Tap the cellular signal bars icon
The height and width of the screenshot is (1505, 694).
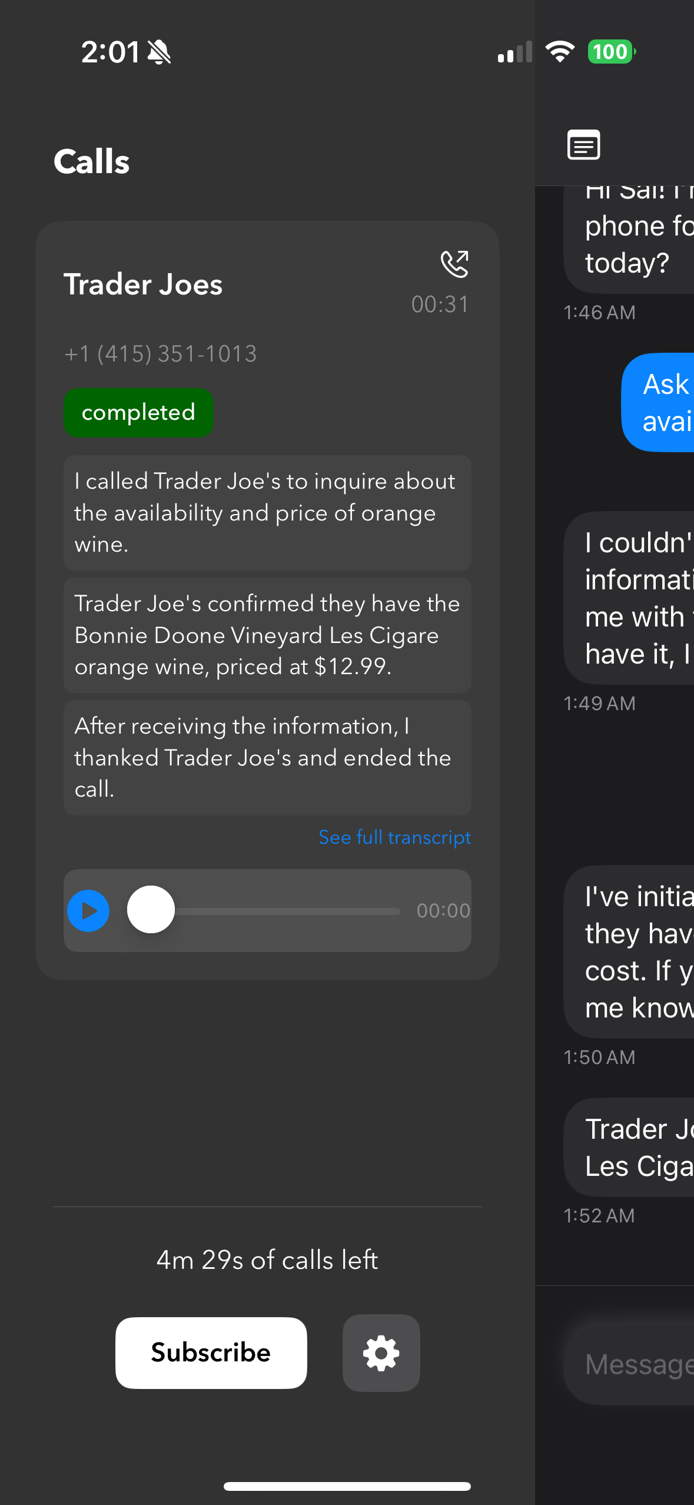[x=514, y=52]
